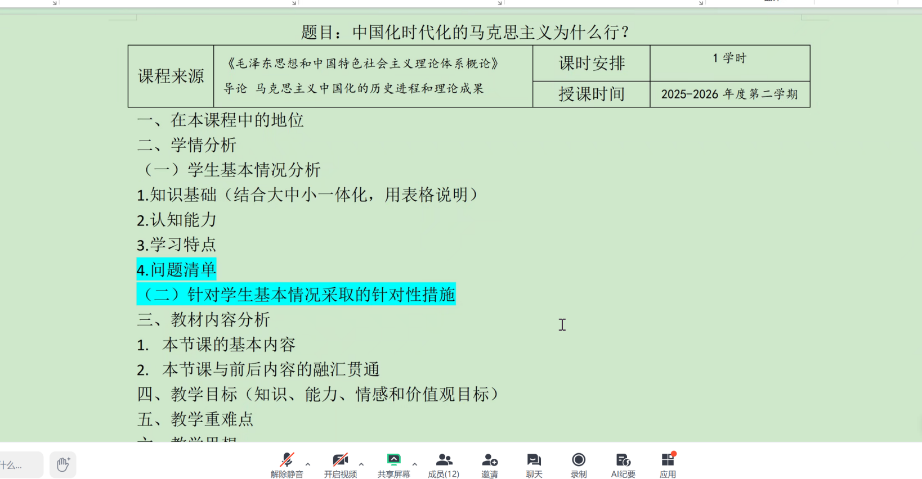Image resolution: width=922 pixels, height=479 pixels.
Task: Click the 2025-2026 年度第二学期 table cell
Action: pyautogui.click(x=729, y=94)
